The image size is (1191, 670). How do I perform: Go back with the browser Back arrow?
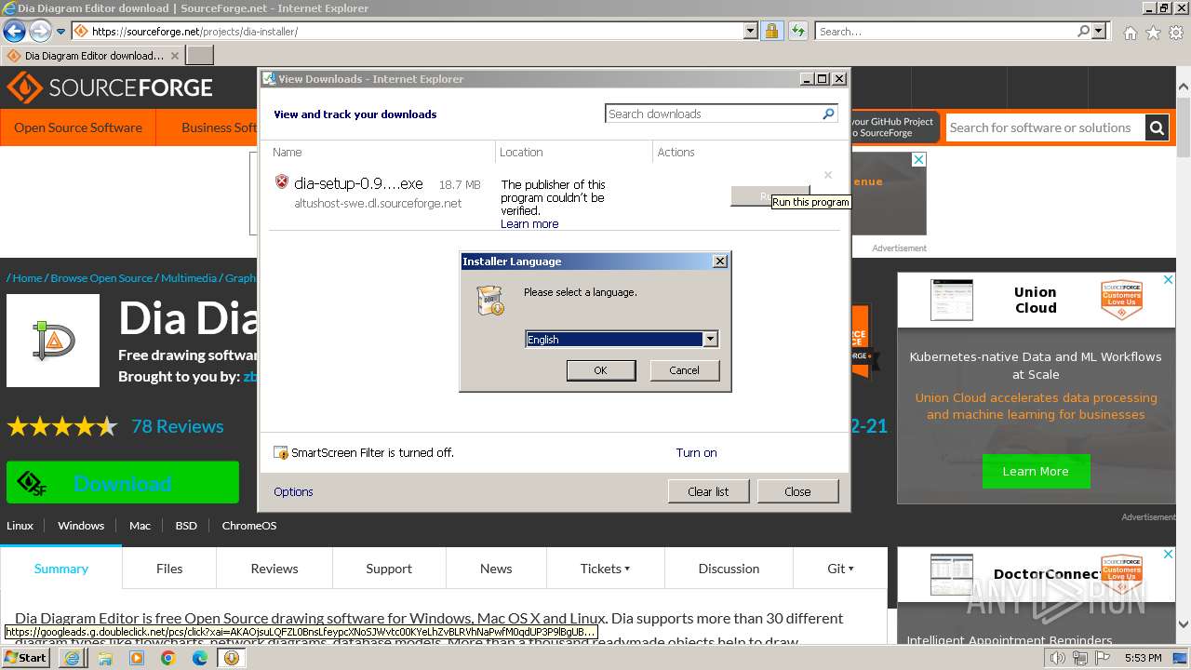tap(14, 31)
